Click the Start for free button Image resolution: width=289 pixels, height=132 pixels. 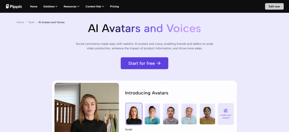[144, 63]
